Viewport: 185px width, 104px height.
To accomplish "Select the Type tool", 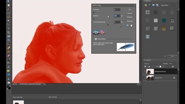I will [8, 29].
